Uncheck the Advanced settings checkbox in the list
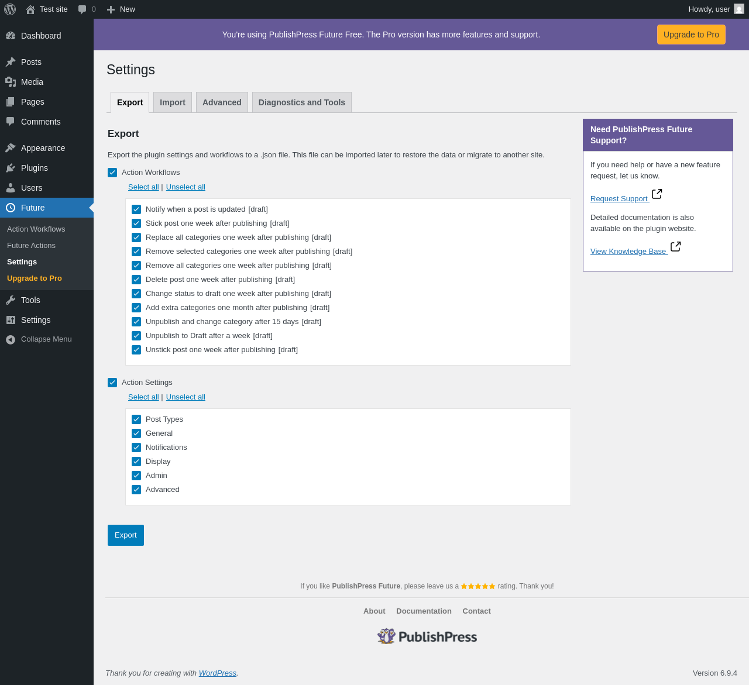 click(x=136, y=490)
